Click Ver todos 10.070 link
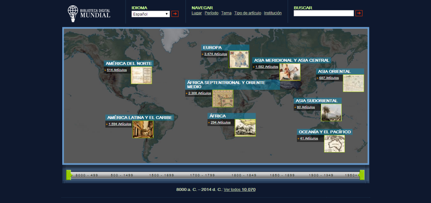This screenshot has width=431, height=203. (239, 190)
